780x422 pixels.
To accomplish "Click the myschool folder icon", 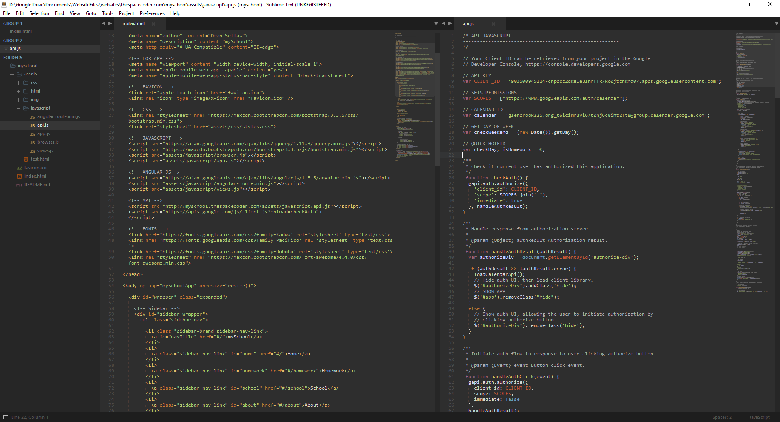I will (x=13, y=65).
